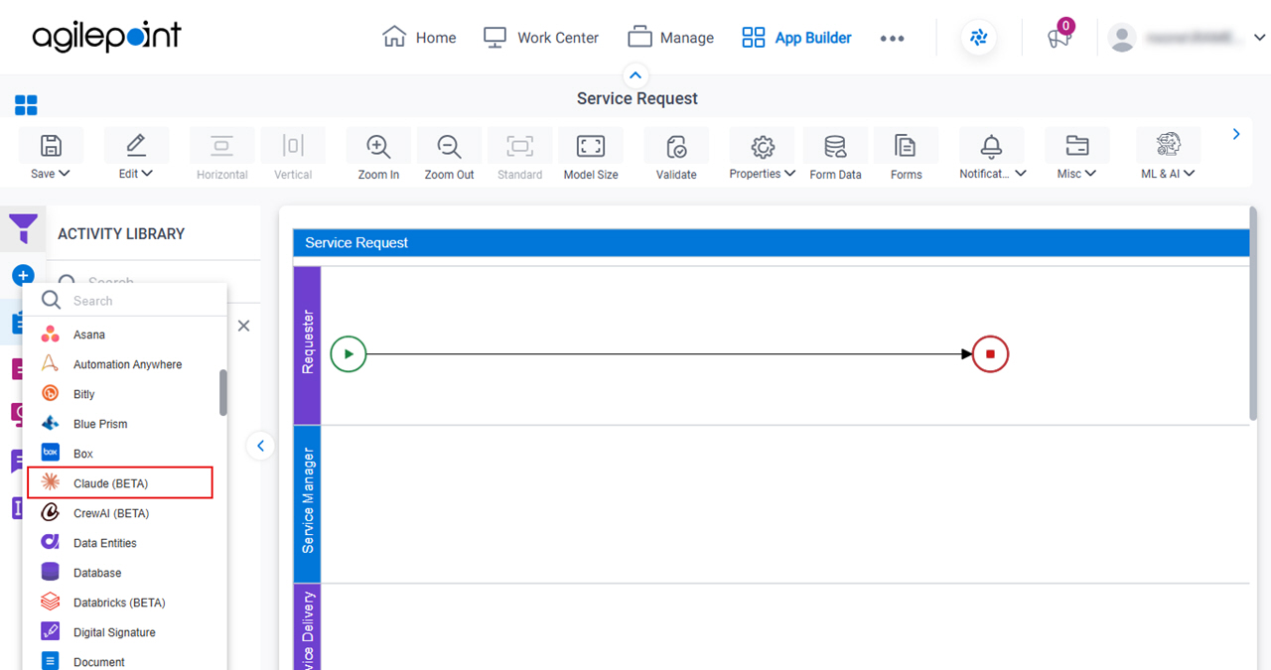Viewport: 1271px width, 670px height.
Task: Select the Service Manager swimlane header
Action: tap(307, 503)
